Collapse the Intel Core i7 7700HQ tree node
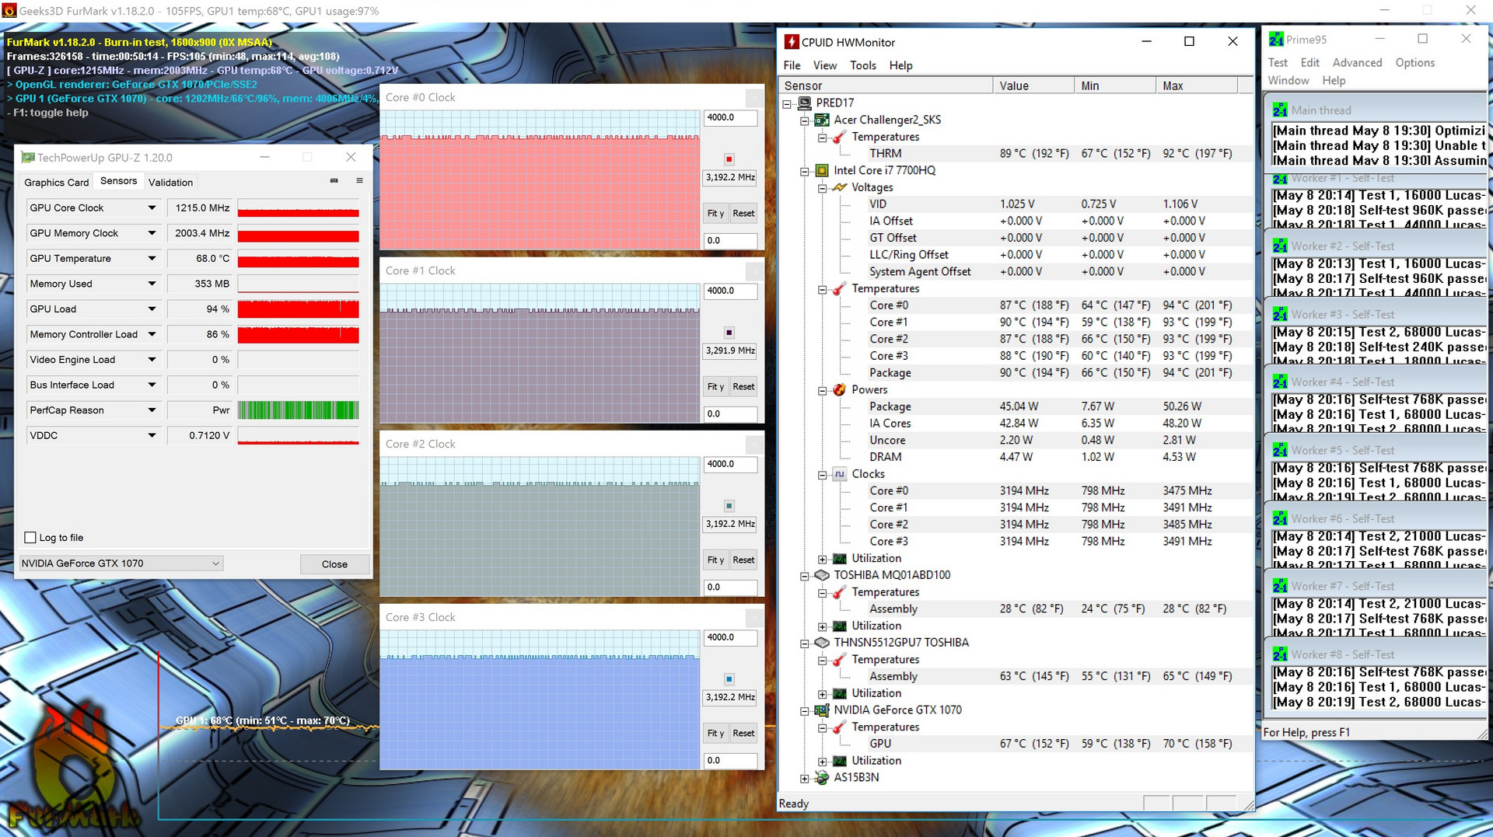 [x=805, y=171]
